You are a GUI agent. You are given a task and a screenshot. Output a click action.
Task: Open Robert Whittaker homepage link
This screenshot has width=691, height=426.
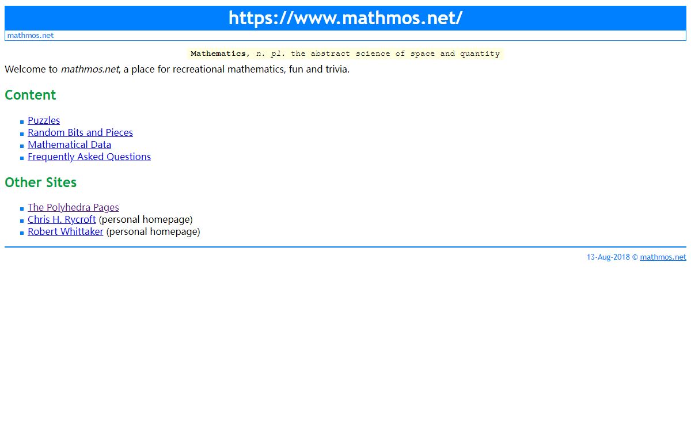coord(66,231)
